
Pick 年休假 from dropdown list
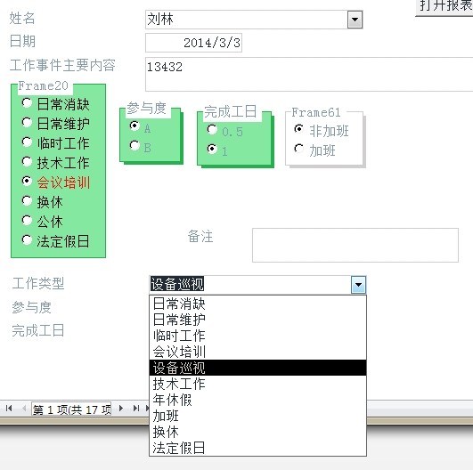pyautogui.click(x=258, y=400)
